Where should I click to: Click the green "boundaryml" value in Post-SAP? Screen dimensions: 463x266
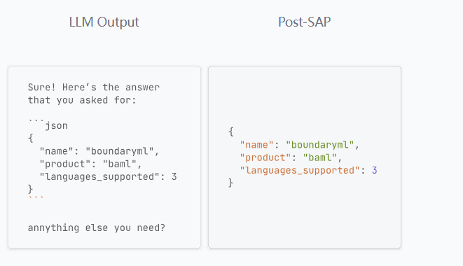320,145
